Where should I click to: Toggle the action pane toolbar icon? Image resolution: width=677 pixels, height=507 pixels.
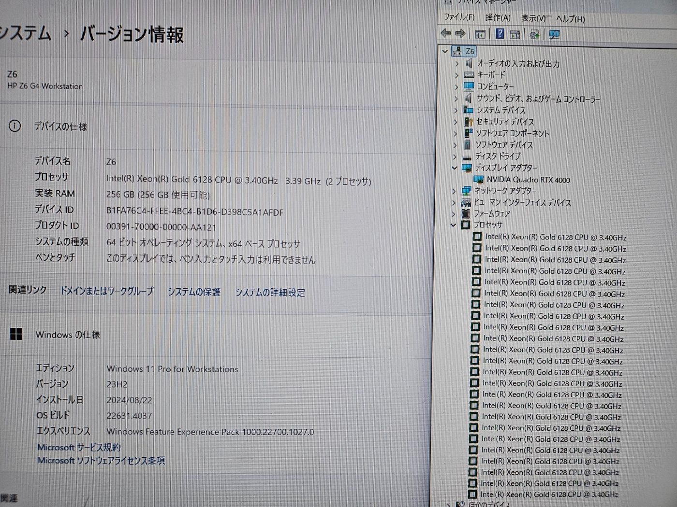[515, 34]
